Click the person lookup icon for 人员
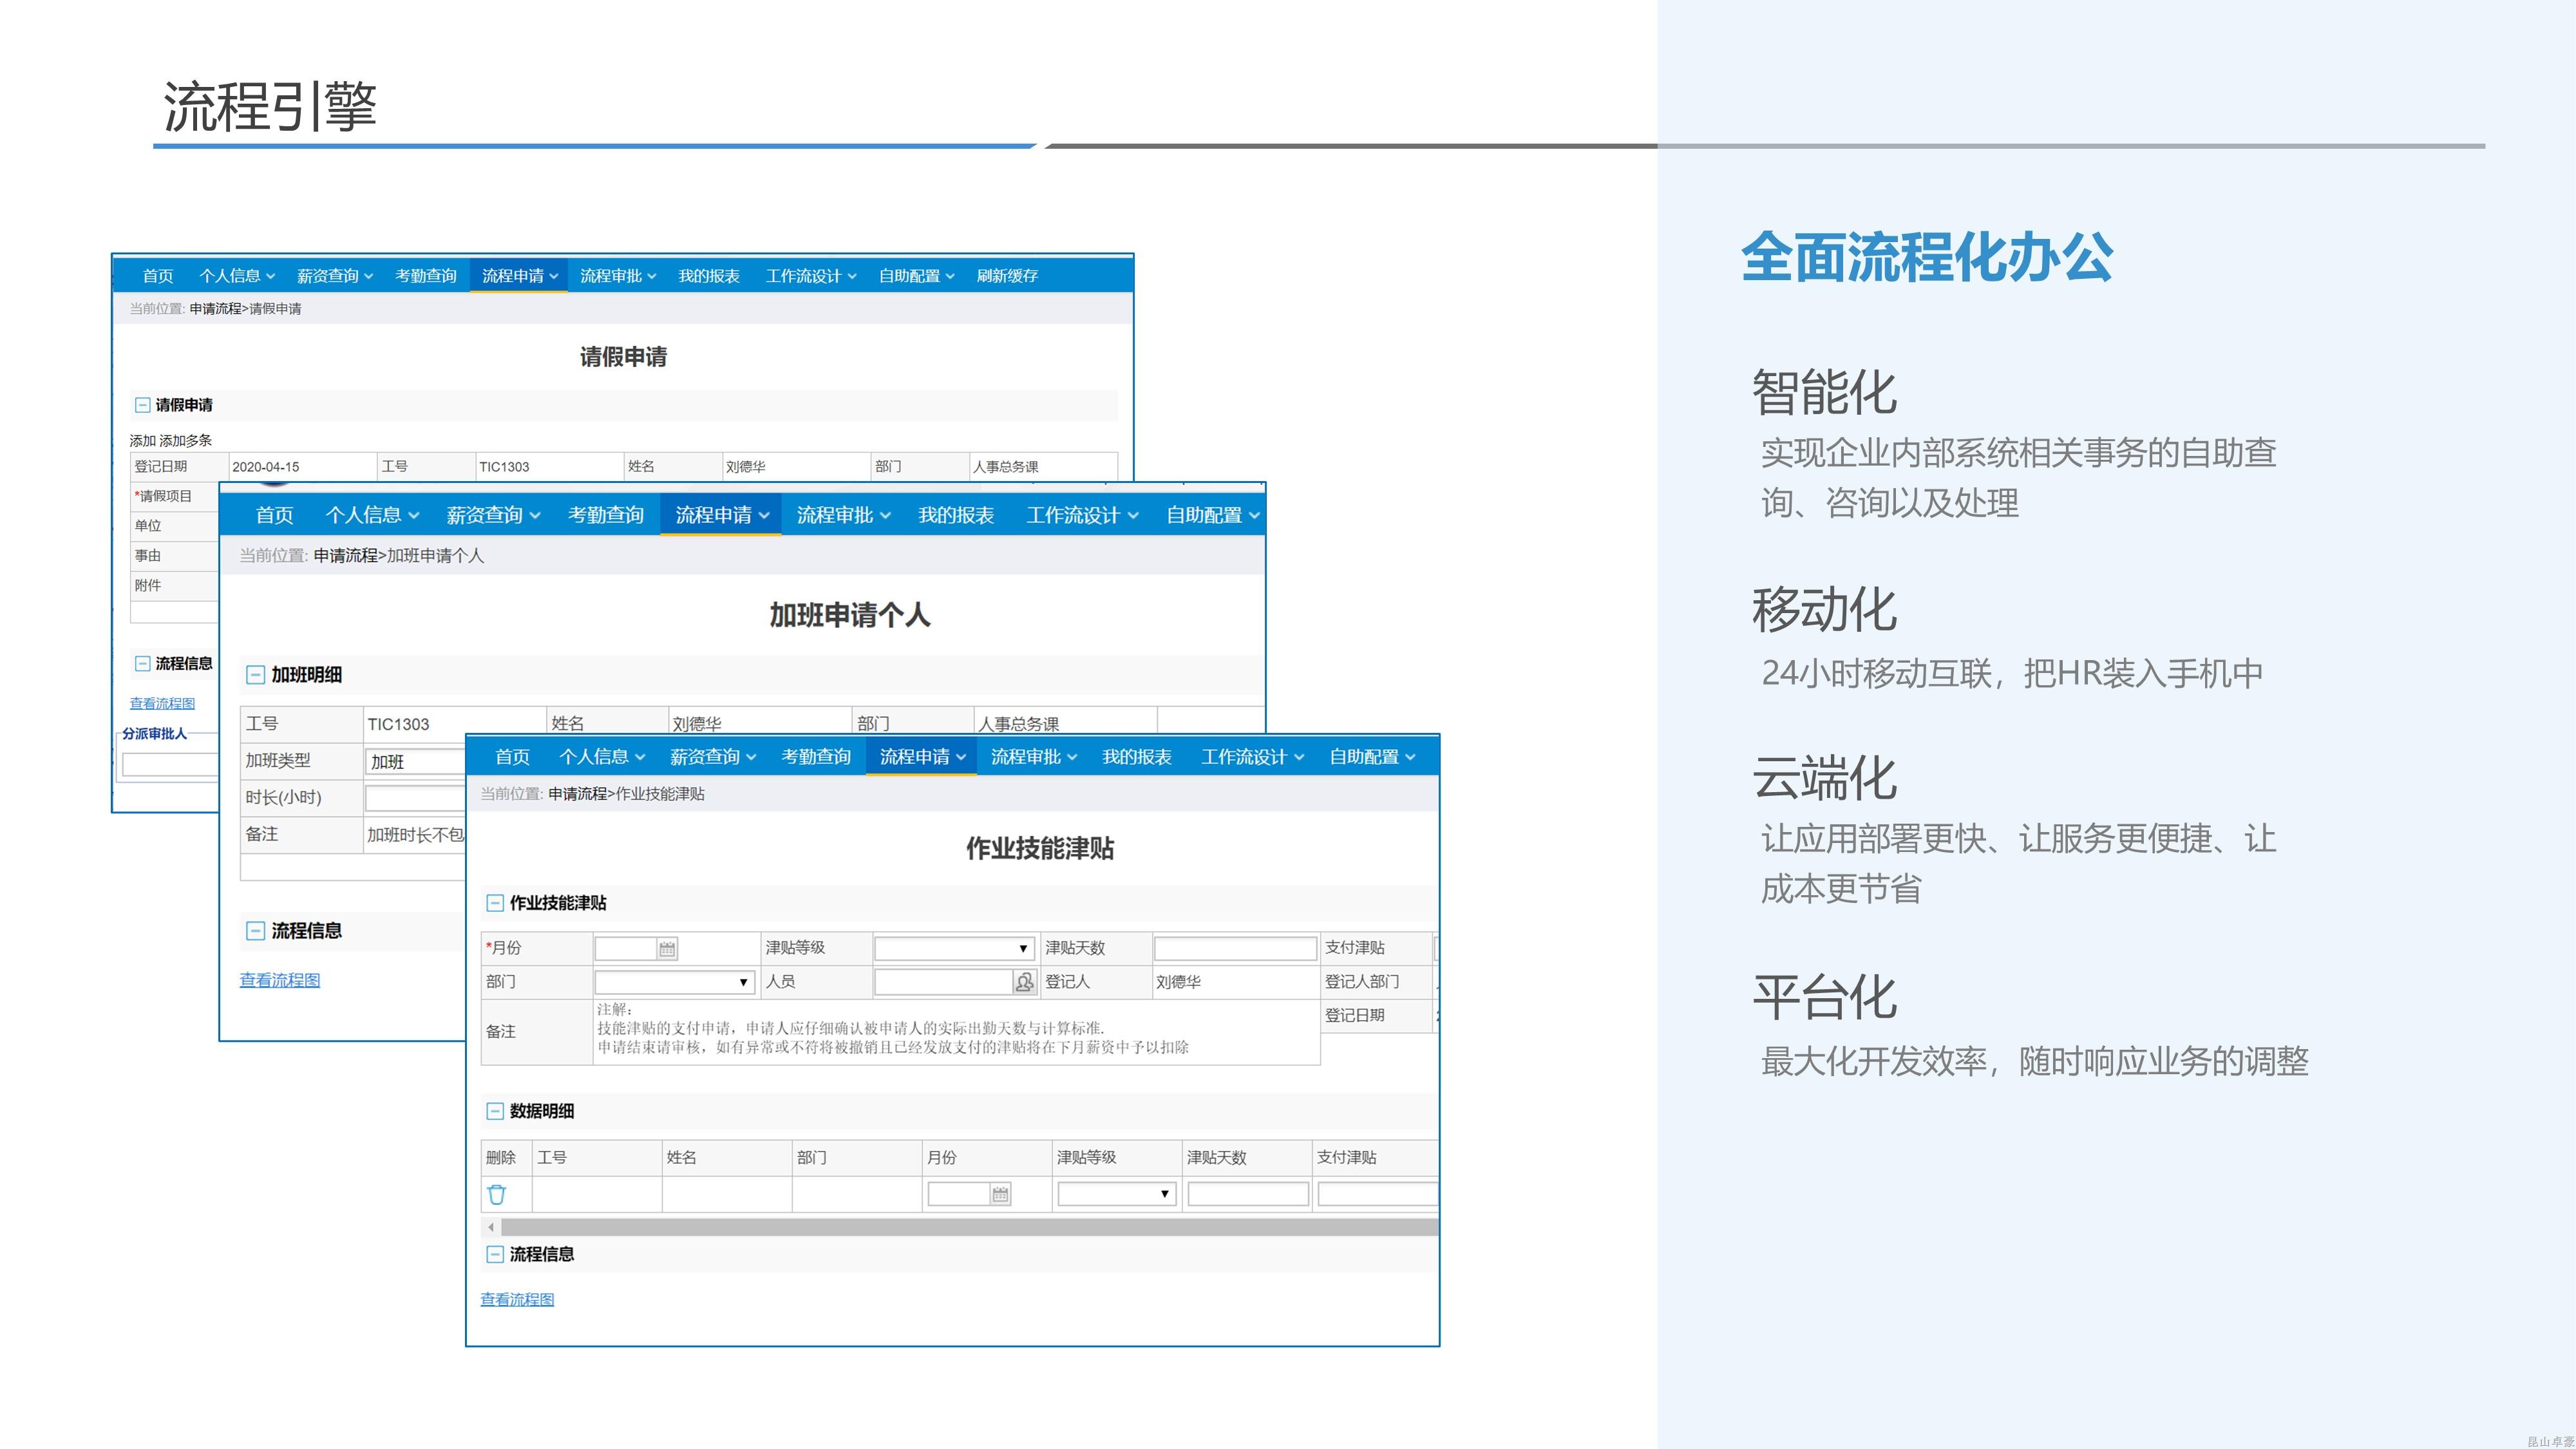 tap(1024, 982)
